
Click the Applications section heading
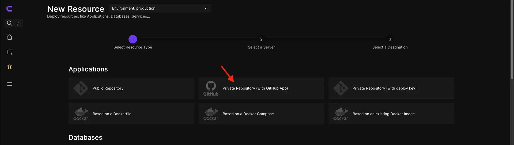88,69
